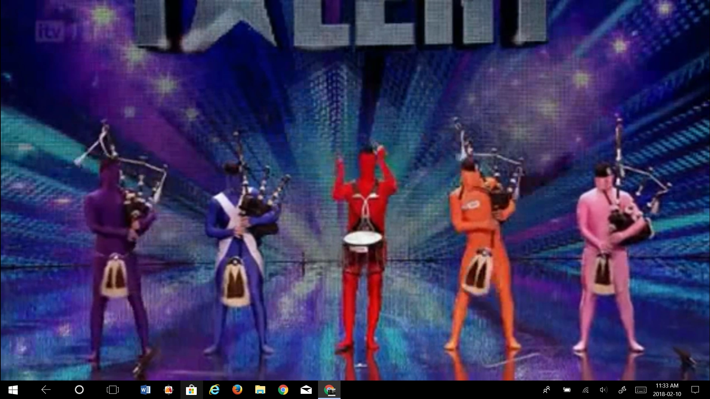Click the taskbar back arrow

pos(46,390)
